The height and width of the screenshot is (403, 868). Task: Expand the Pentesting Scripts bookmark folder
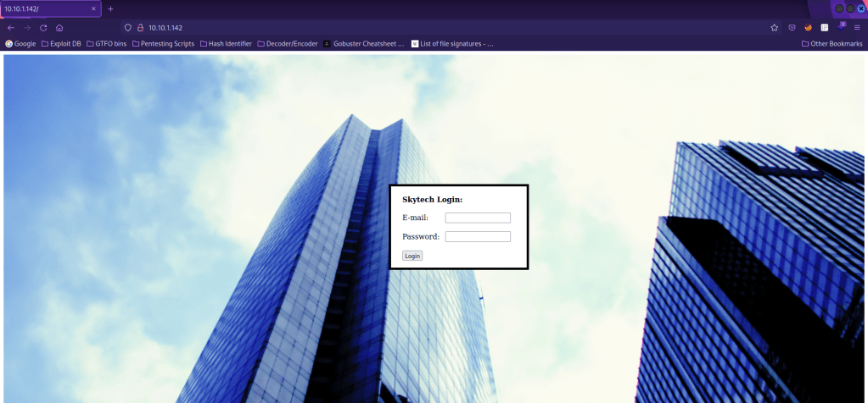coord(163,43)
